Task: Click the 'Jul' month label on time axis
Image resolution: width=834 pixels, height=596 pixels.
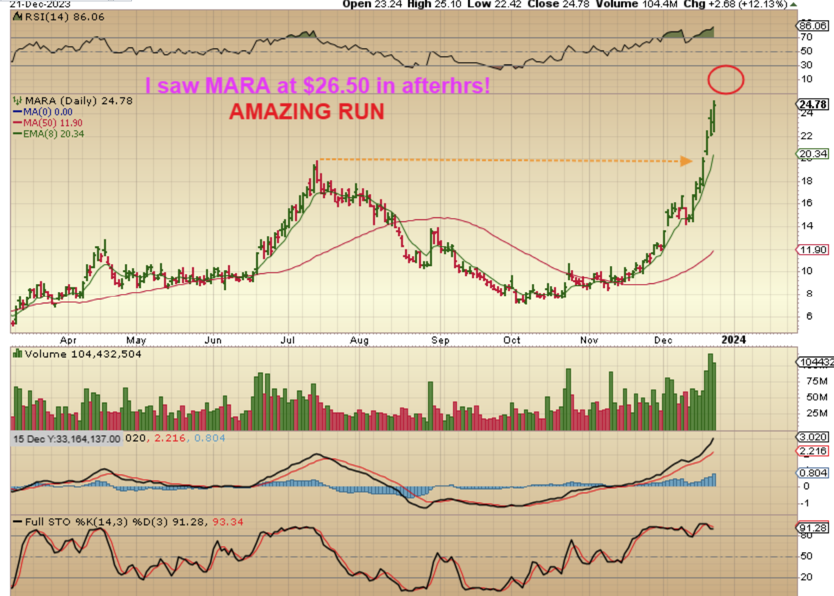Action: pyautogui.click(x=287, y=339)
